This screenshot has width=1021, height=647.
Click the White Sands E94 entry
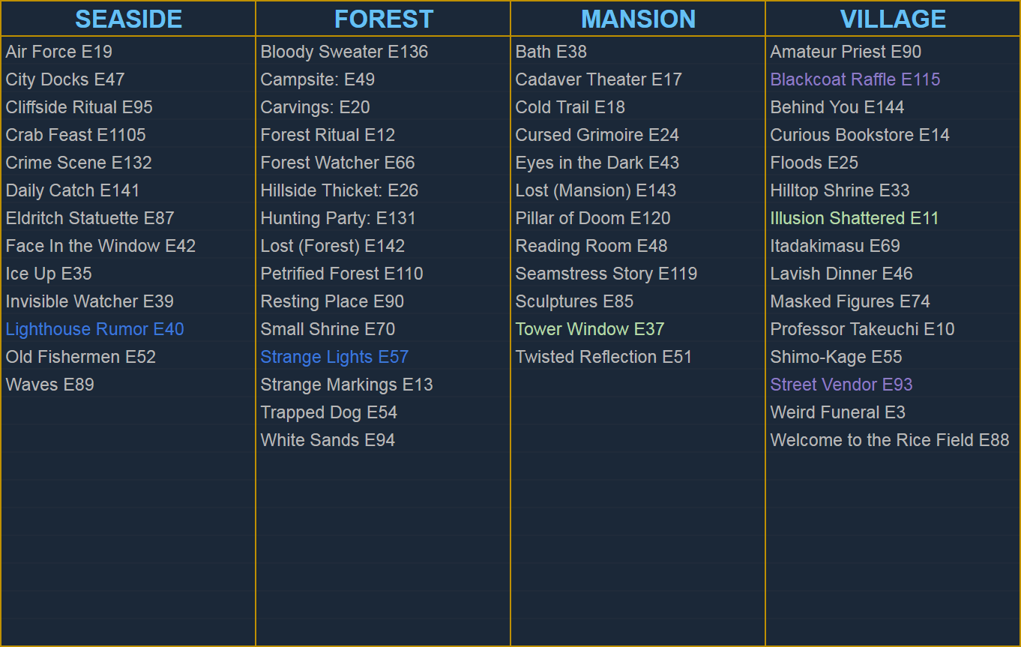click(328, 440)
